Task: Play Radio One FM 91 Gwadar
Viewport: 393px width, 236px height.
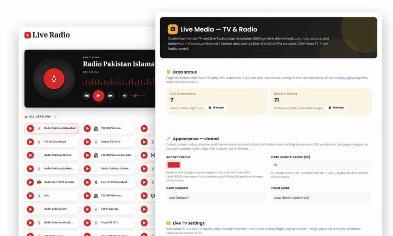Action: pyautogui.click(x=30, y=182)
